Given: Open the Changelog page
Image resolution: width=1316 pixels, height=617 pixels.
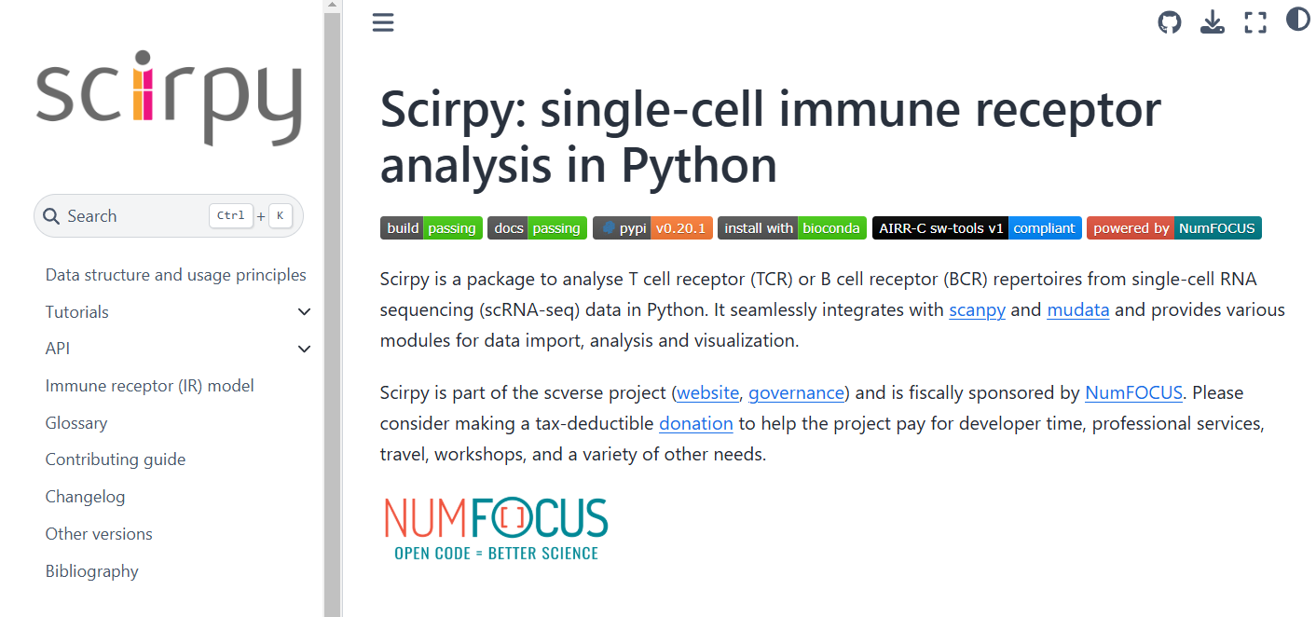Looking at the screenshot, I should pyautogui.click(x=85, y=496).
